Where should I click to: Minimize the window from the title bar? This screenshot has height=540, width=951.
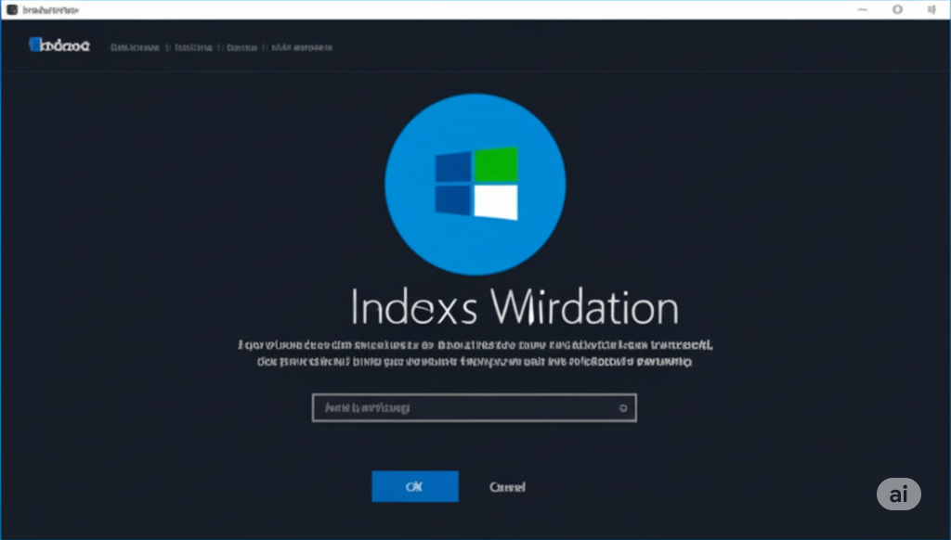tap(863, 9)
